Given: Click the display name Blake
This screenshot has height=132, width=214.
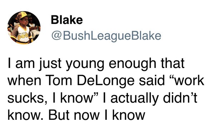Looking at the screenshot, I should click(x=67, y=20).
